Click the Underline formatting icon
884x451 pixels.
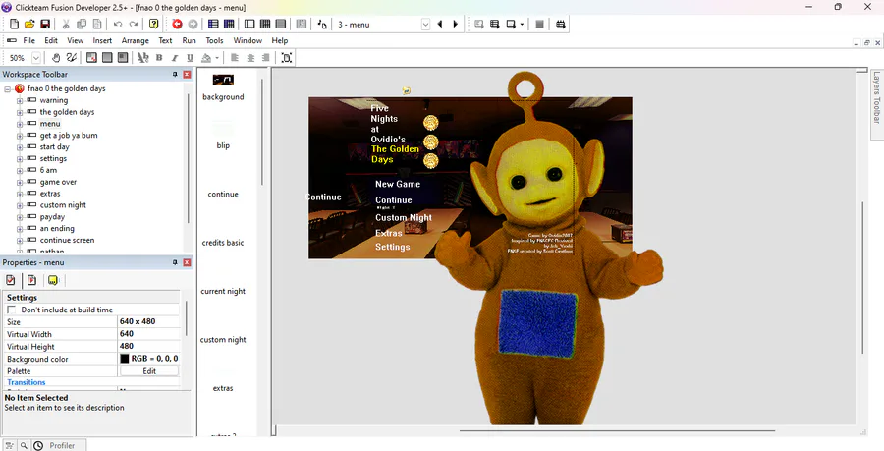point(190,58)
